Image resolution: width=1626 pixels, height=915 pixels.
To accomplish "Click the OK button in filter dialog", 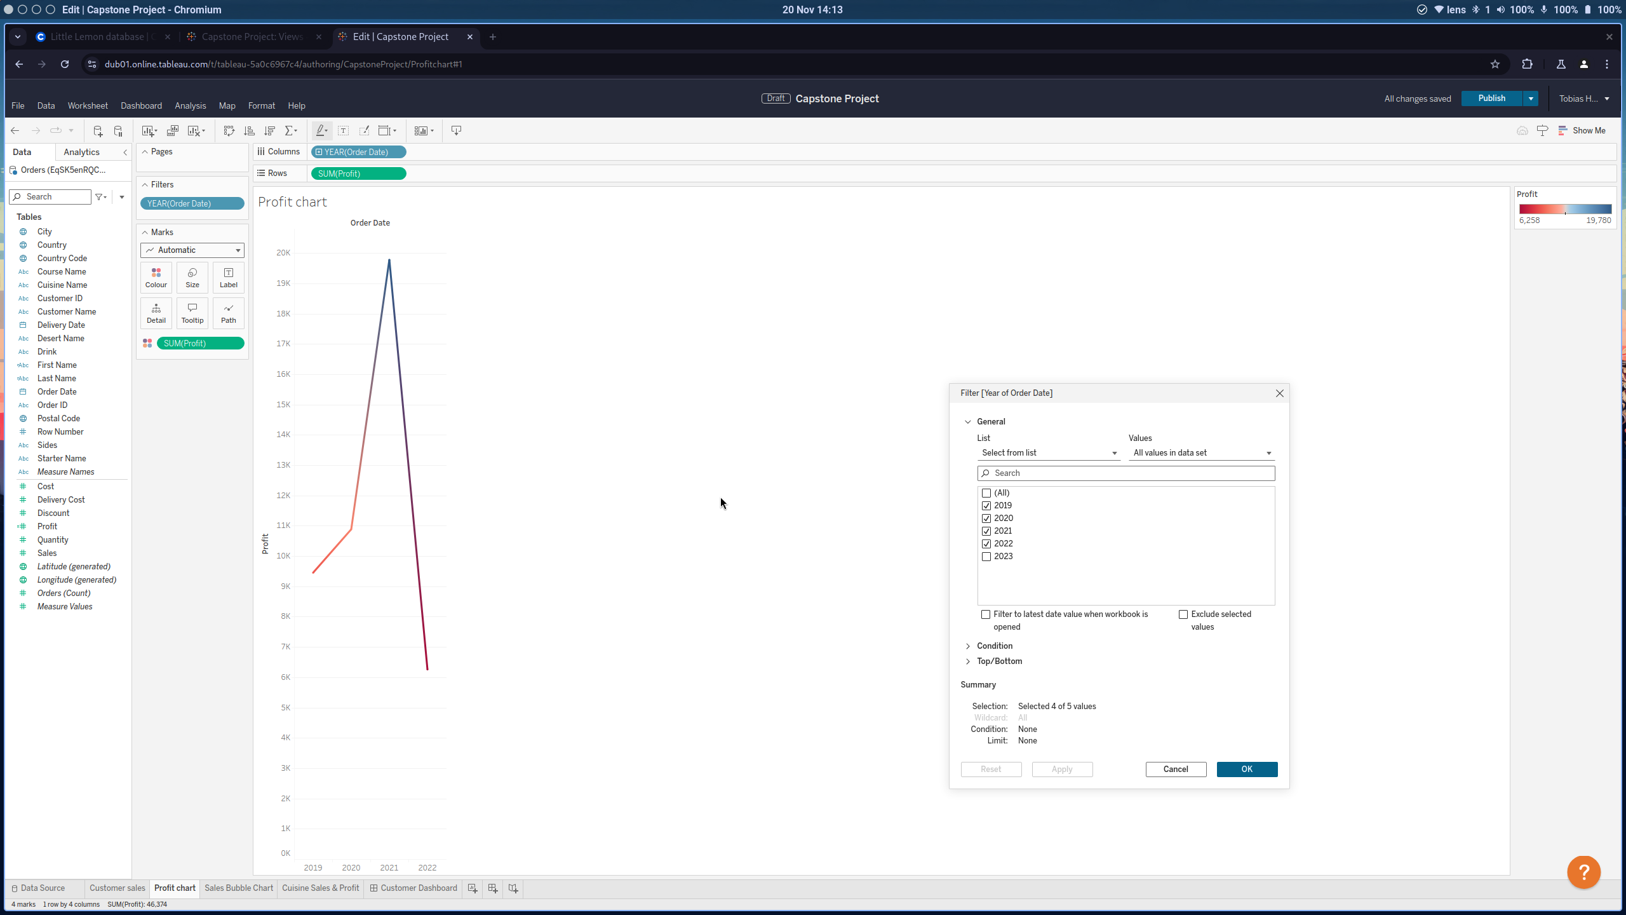I will click(1246, 769).
